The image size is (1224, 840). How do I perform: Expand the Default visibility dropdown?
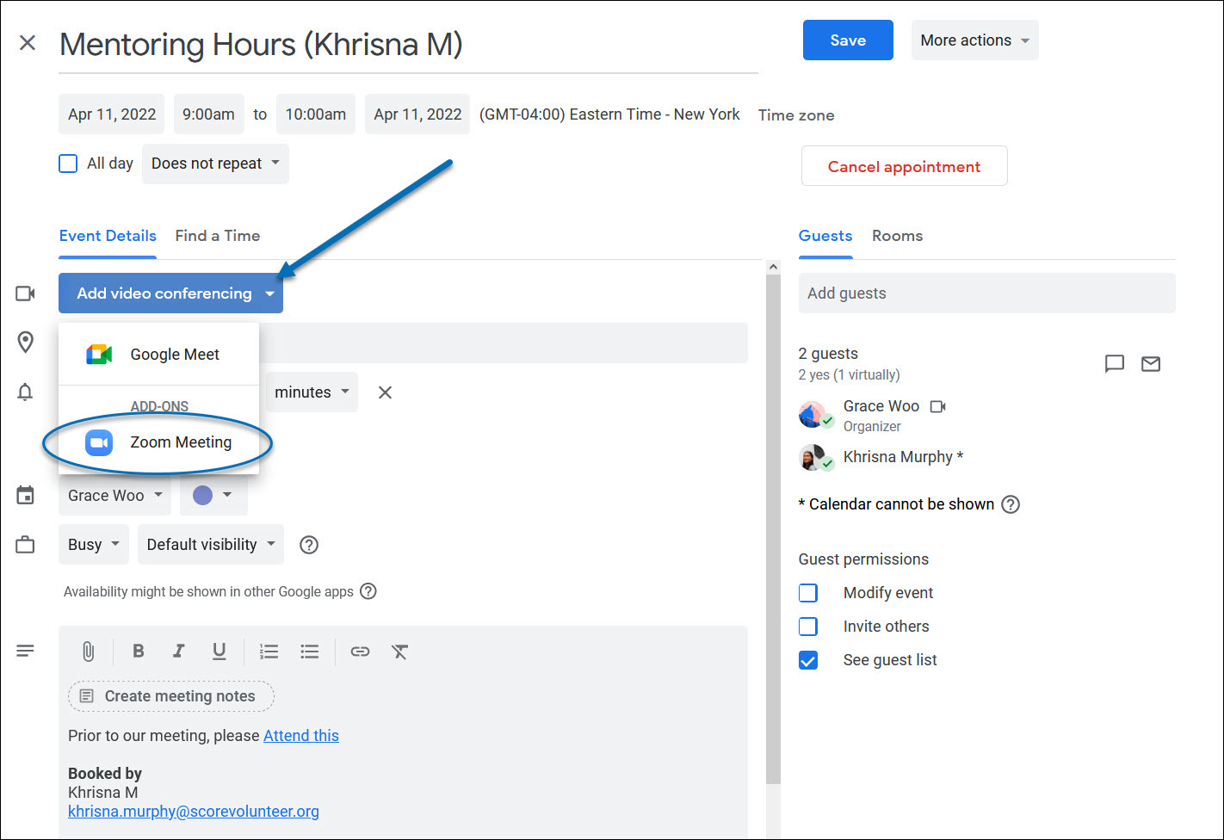pos(210,545)
